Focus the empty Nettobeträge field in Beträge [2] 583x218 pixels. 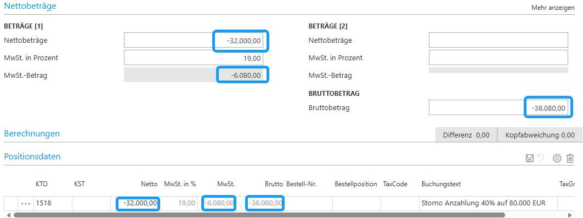[x=498, y=41]
